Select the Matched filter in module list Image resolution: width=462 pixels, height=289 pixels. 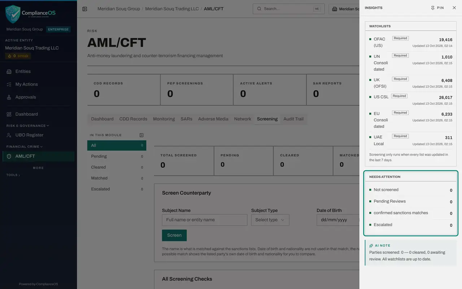click(117, 178)
